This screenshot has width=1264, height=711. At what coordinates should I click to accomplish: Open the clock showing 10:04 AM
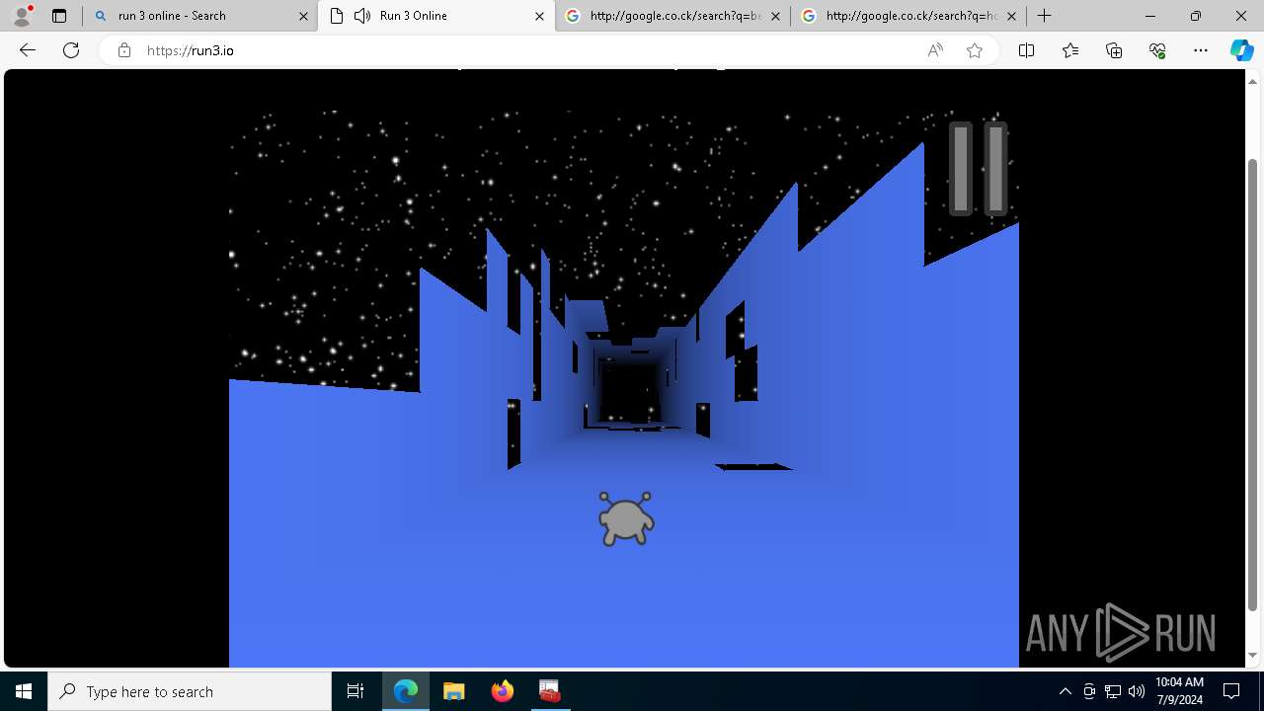tap(1179, 691)
